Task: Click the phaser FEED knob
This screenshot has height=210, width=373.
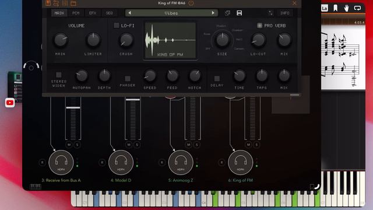Action: click(173, 76)
